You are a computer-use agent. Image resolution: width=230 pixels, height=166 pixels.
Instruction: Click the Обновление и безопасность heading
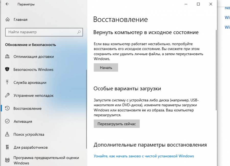pyautogui.click(x=31, y=45)
